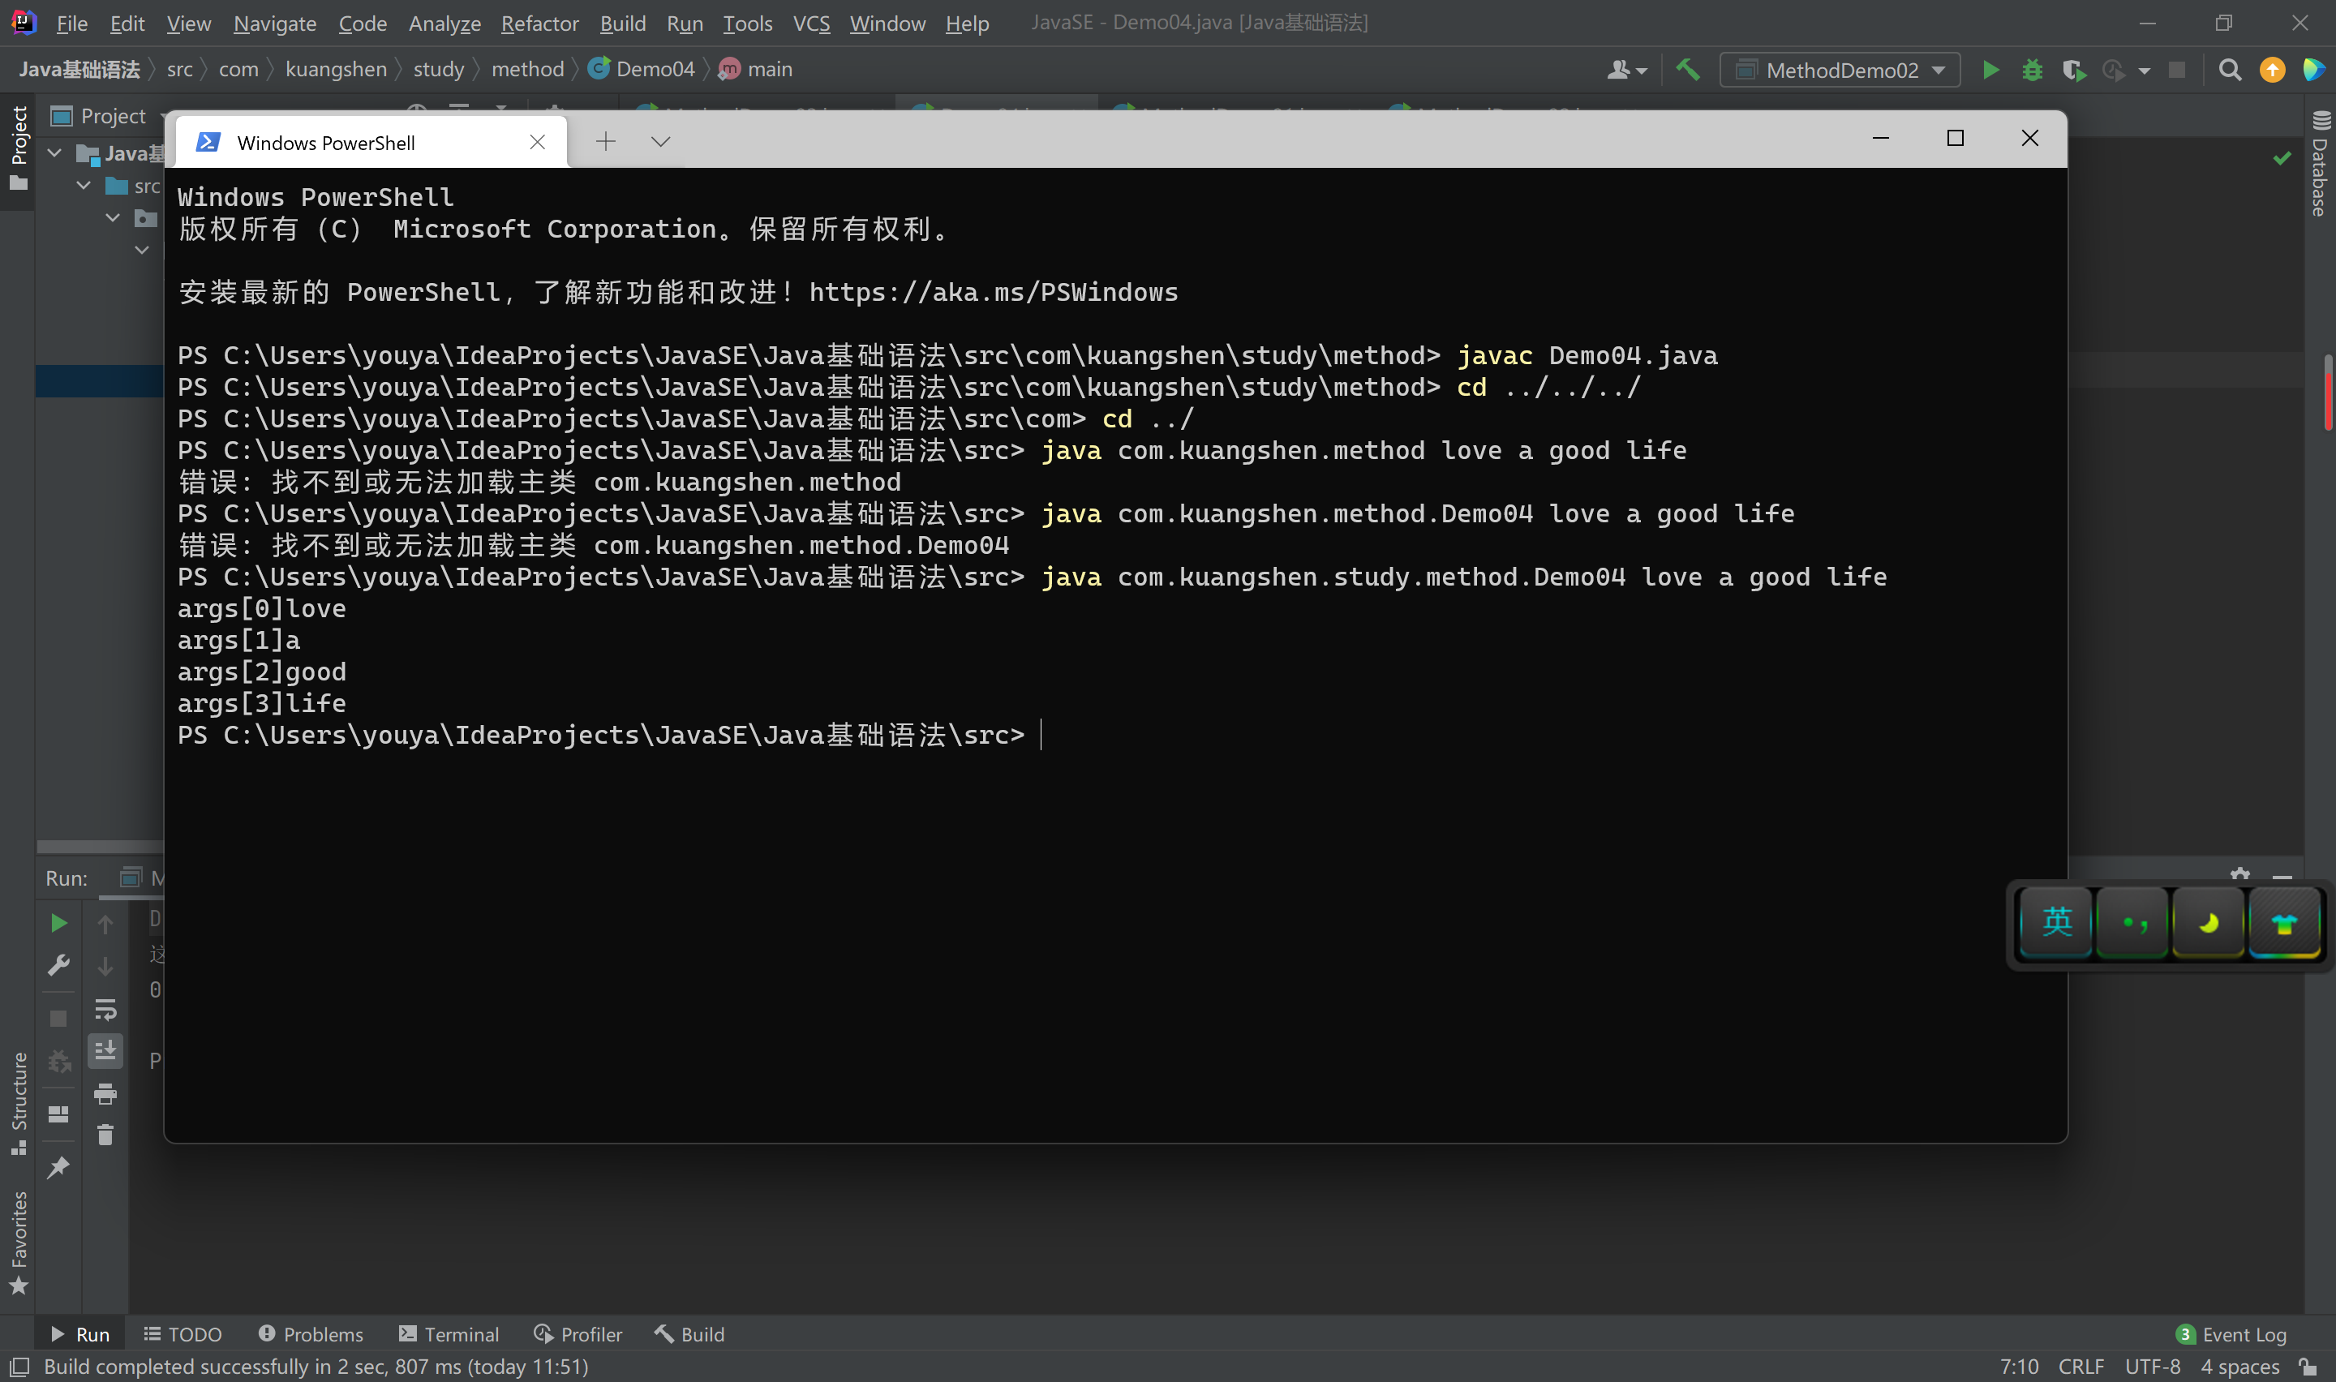Click the green Run button in toolbar
The height and width of the screenshot is (1382, 2336).
(x=1990, y=70)
